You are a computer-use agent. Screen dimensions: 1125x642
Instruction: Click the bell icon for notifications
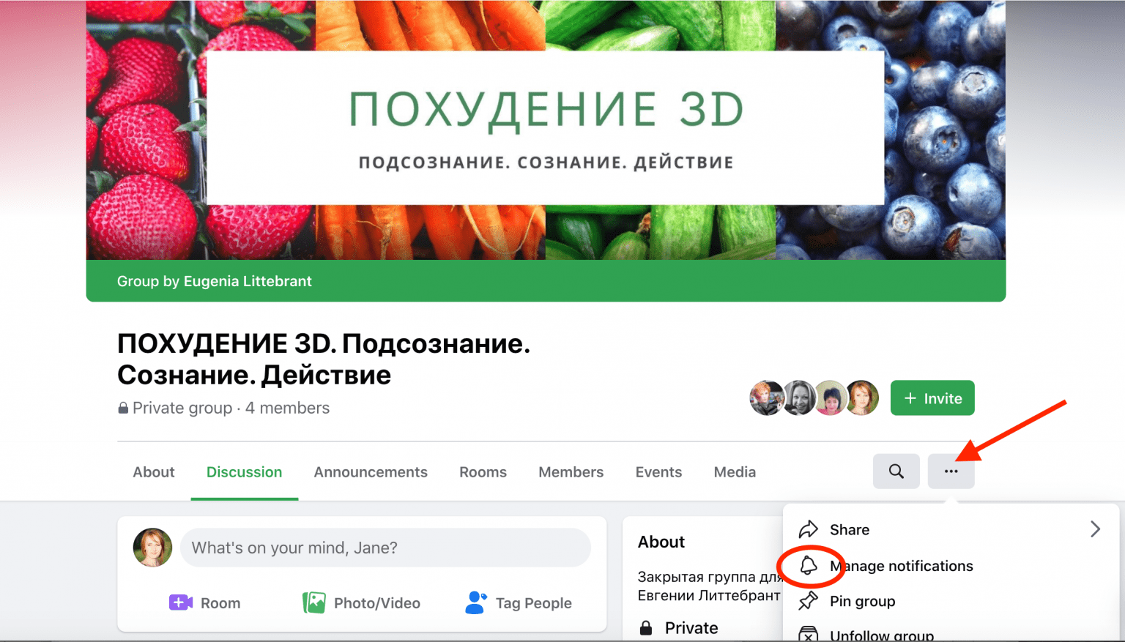point(808,566)
